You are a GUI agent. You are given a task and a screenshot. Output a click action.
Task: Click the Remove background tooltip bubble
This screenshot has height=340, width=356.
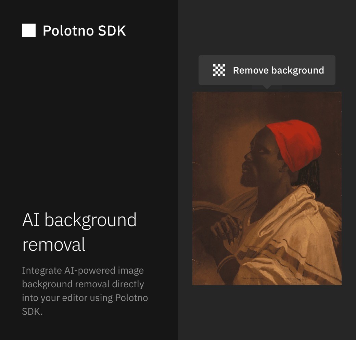pos(267,70)
